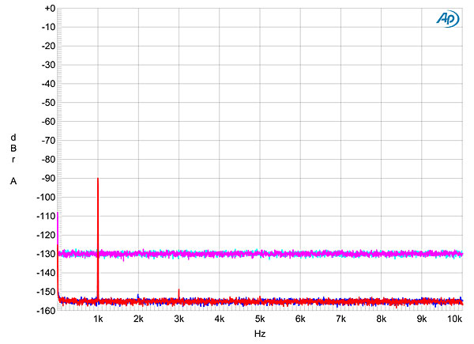Image resolution: width=474 pixels, height=344 pixels.
Task: Click the small blue spike at 2 kHz
Action: [138, 296]
